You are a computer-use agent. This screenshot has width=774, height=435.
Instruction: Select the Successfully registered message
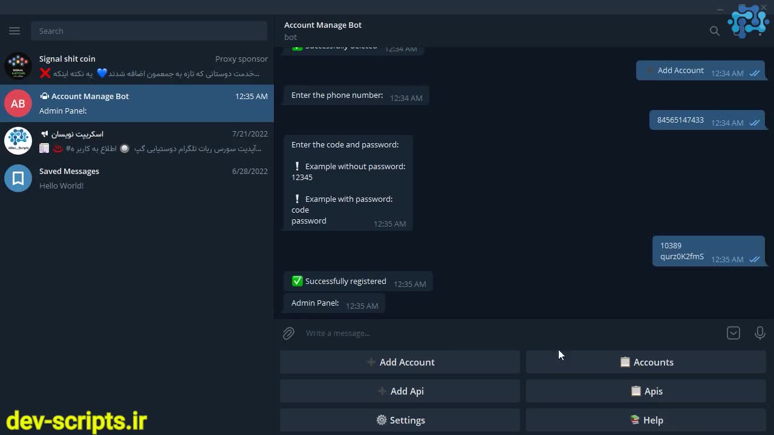[x=345, y=281]
